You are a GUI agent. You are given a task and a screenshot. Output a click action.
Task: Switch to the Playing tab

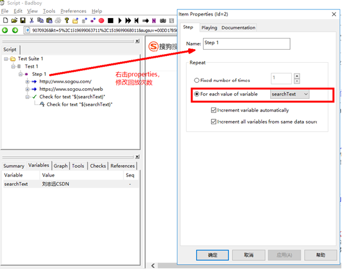209,28
